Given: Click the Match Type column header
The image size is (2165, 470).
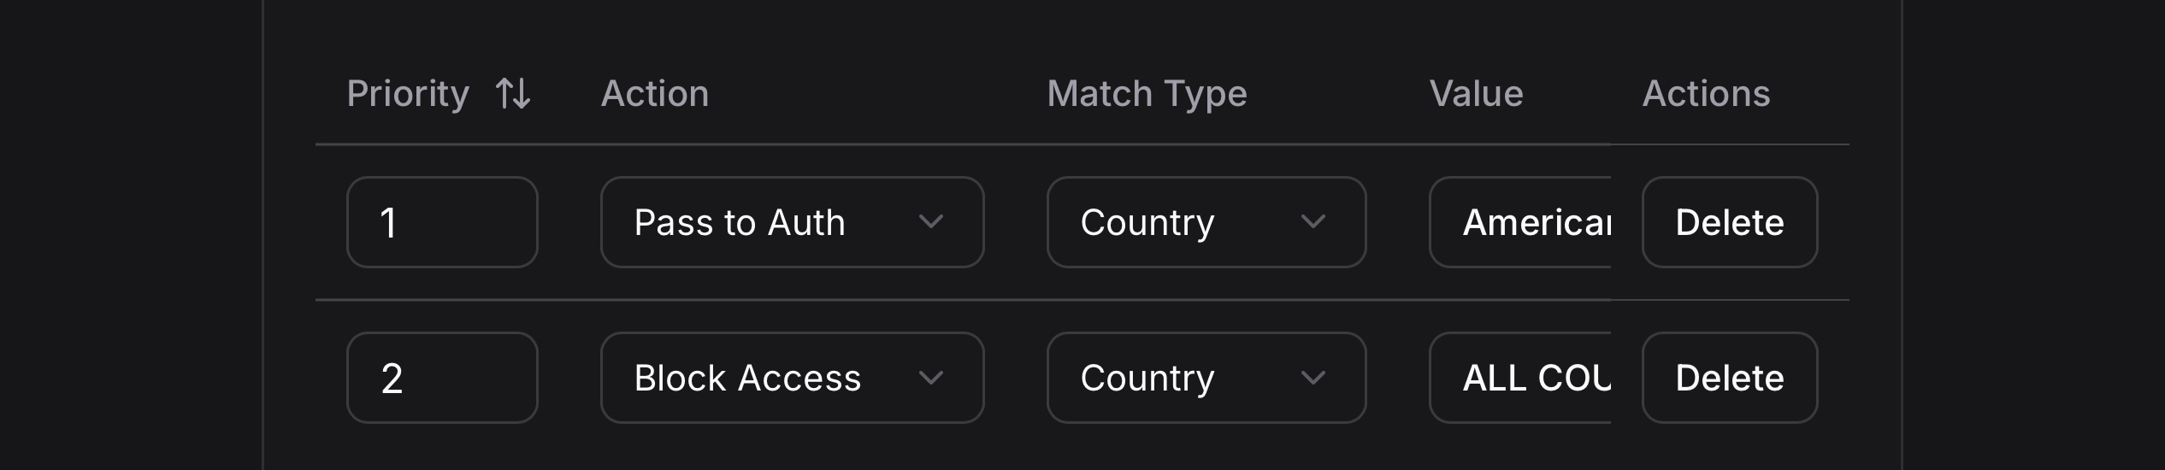Looking at the screenshot, I should (1147, 94).
